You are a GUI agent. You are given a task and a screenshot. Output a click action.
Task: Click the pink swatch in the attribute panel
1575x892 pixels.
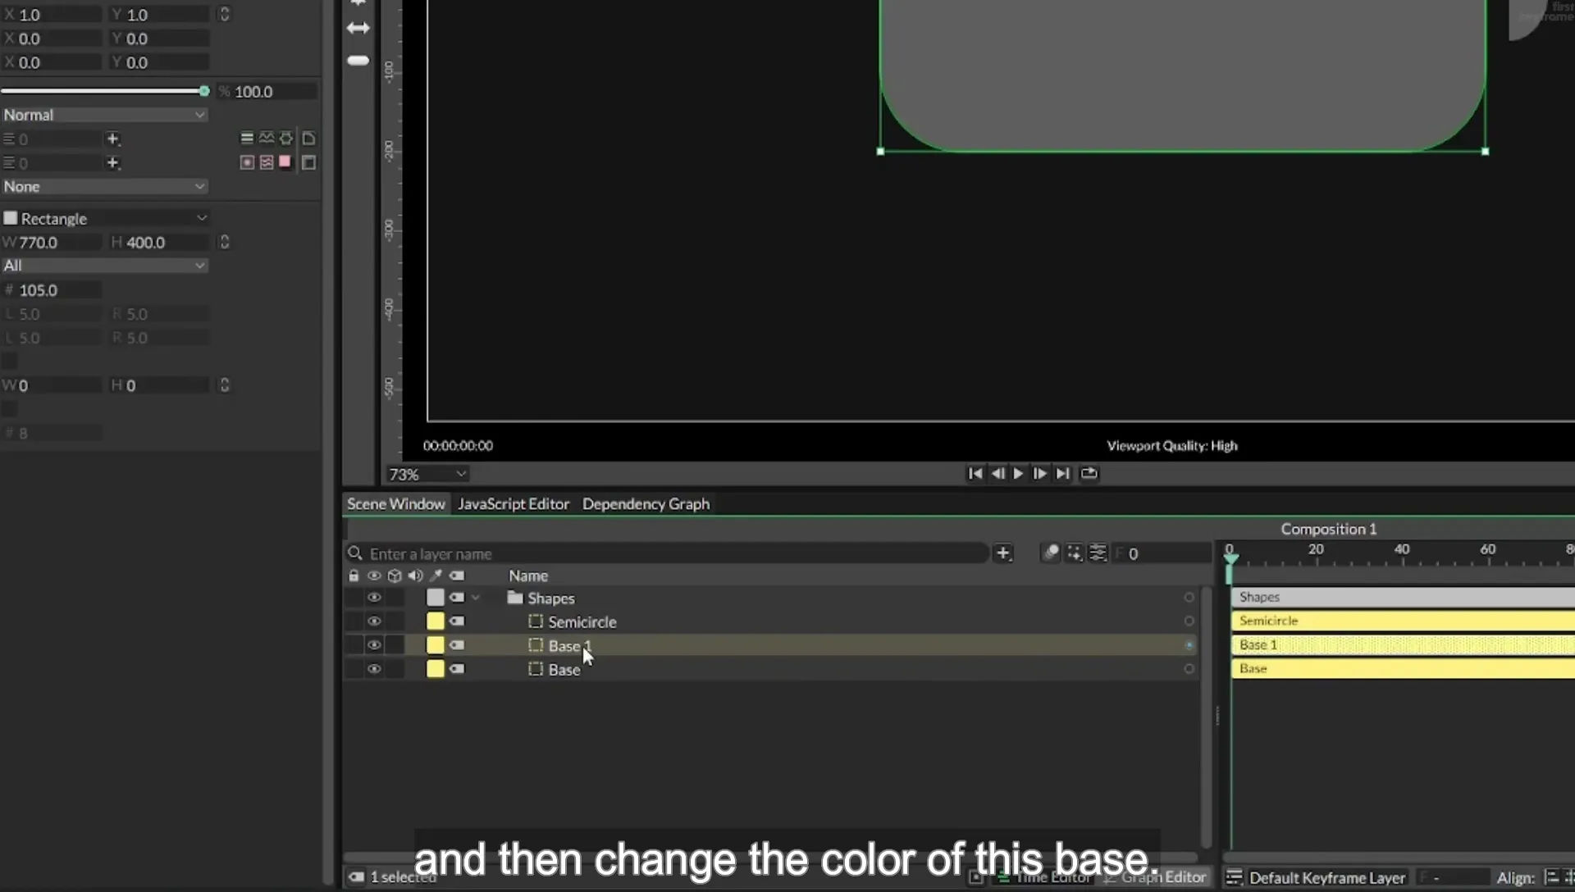[x=285, y=162]
